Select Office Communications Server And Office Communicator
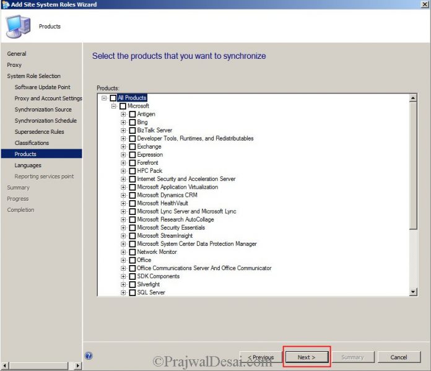Screen dimensions: 431x371 pyautogui.click(x=204, y=268)
